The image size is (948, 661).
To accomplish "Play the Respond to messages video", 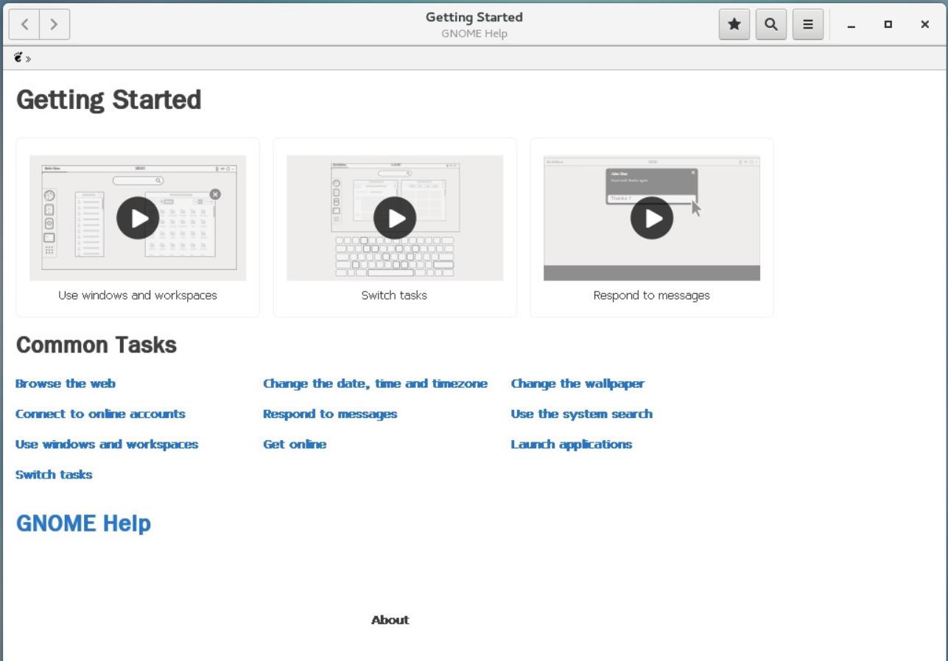I will pos(652,218).
